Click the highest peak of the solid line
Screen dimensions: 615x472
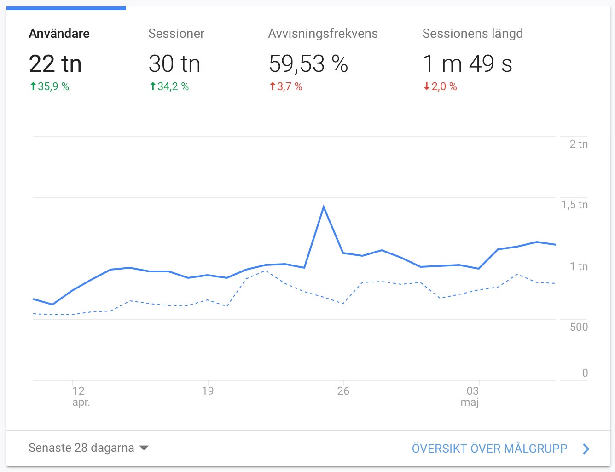pyautogui.click(x=324, y=207)
